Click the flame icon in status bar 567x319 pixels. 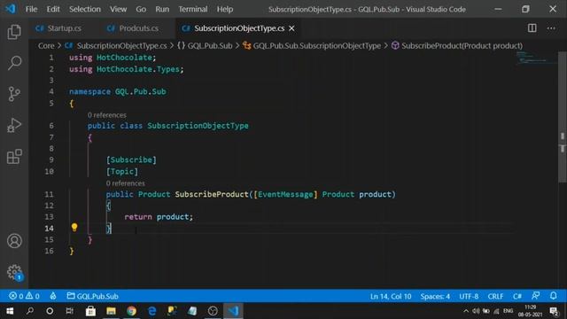53,296
